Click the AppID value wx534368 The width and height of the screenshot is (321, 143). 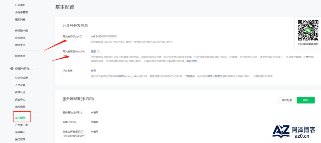coord(103,36)
